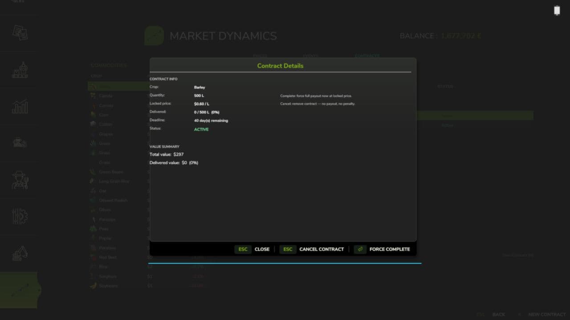570x320 pixels.
Task: Click CANCEL CONTRACT in the dialog
Action: pyautogui.click(x=322, y=249)
